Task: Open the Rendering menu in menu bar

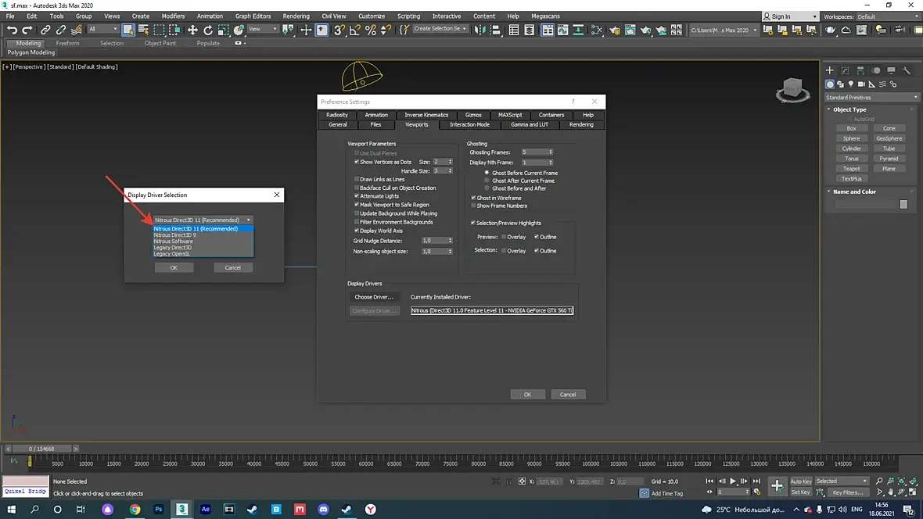Action: tap(296, 16)
